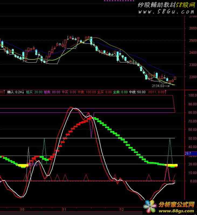
Task: Click the XG11 8.00 indicator label
Action: coord(157,92)
